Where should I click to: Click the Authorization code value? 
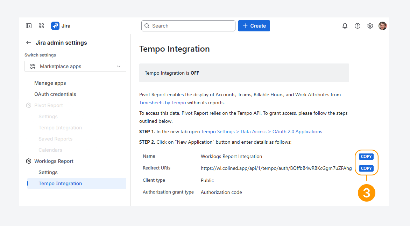(x=221, y=193)
